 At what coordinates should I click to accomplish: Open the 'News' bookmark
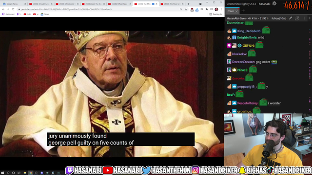pyautogui.click(x=45, y=14)
